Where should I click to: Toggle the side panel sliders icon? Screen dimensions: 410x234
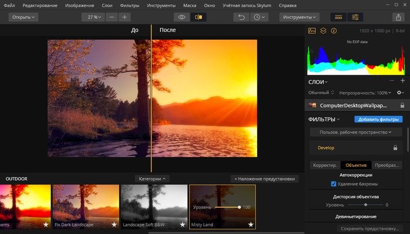click(355, 17)
